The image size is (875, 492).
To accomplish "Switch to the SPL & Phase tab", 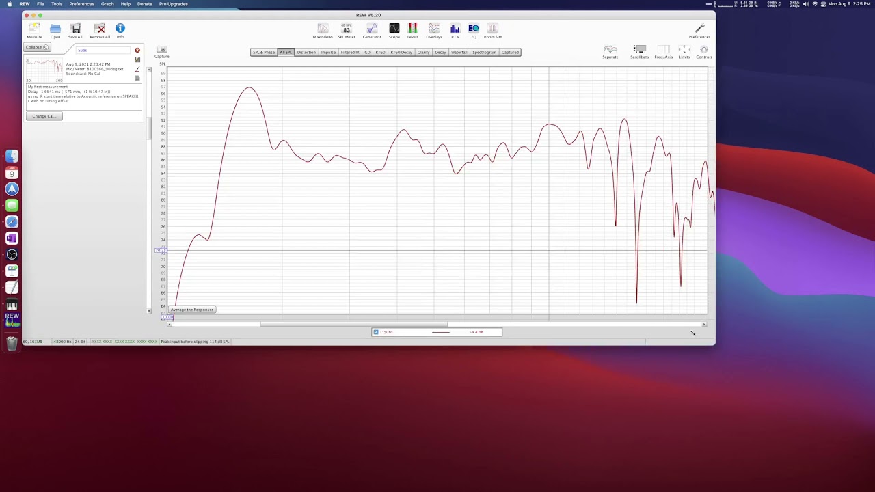I will point(264,52).
